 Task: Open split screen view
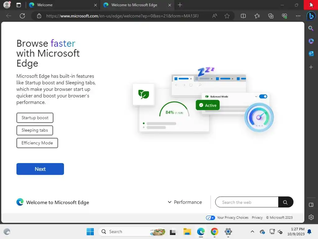tap(243, 16)
